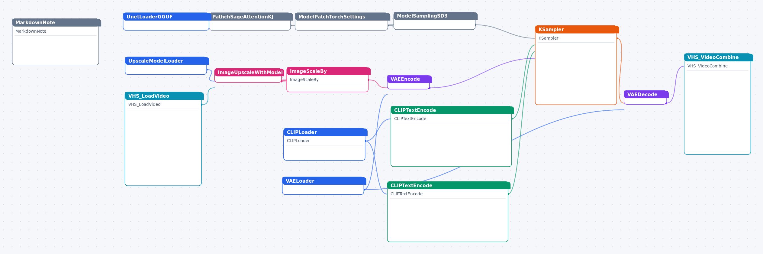Click the 'VHS_LoadVideo' body text label
Screen dimensions: 763x254
[144, 104]
